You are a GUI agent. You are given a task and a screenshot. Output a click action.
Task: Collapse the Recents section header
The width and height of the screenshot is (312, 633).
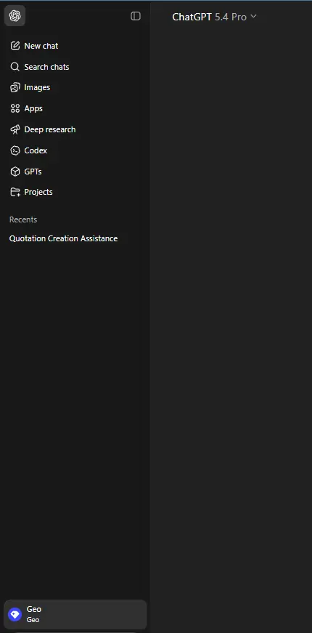23,219
